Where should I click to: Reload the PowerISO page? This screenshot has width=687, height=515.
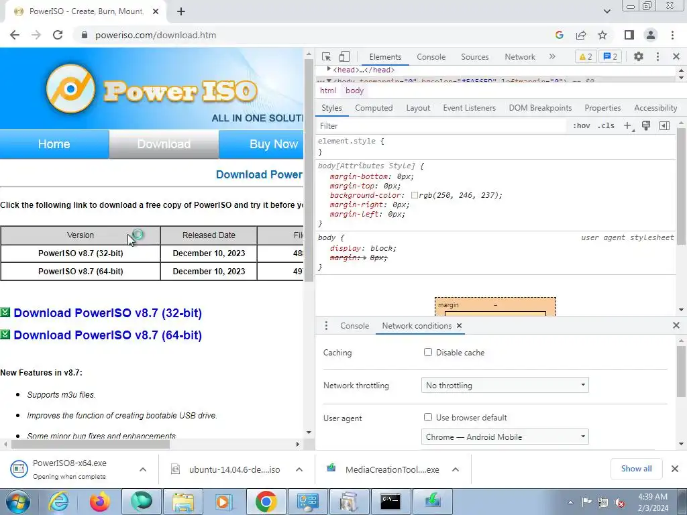point(58,35)
